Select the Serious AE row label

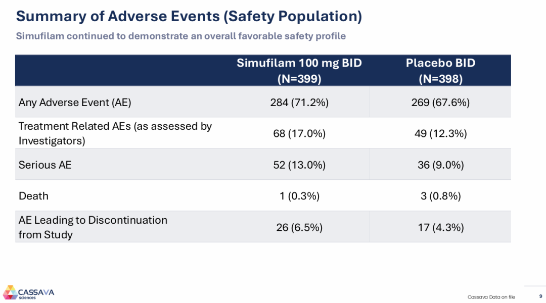coord(45,165)
